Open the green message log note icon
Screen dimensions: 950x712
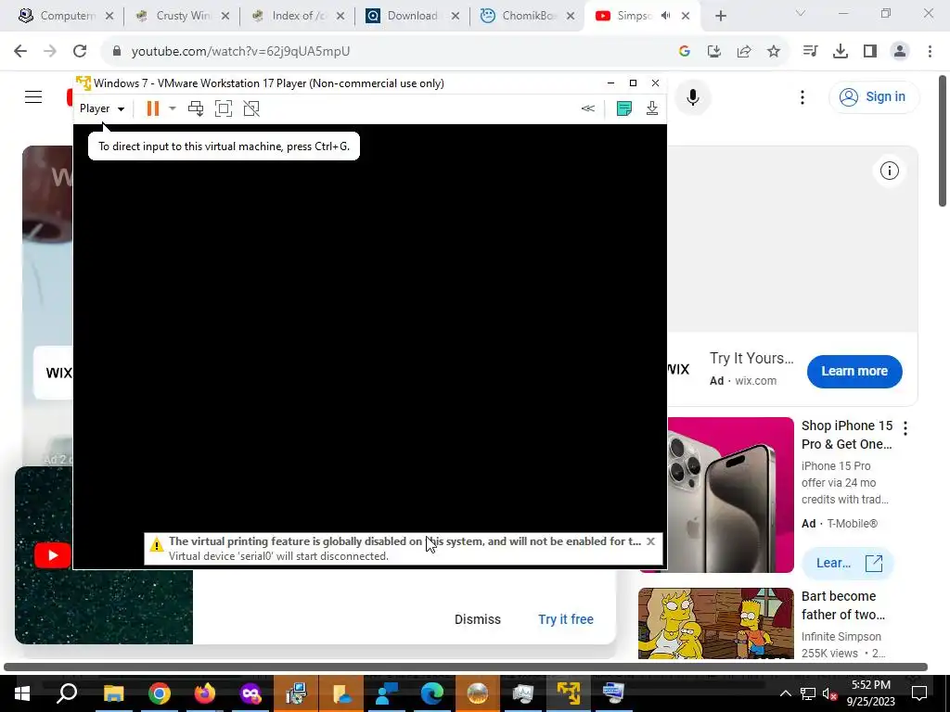[x=624, y=108]
